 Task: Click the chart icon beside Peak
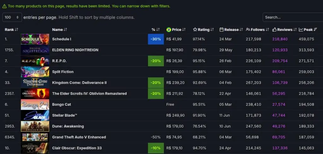[301, 30]
